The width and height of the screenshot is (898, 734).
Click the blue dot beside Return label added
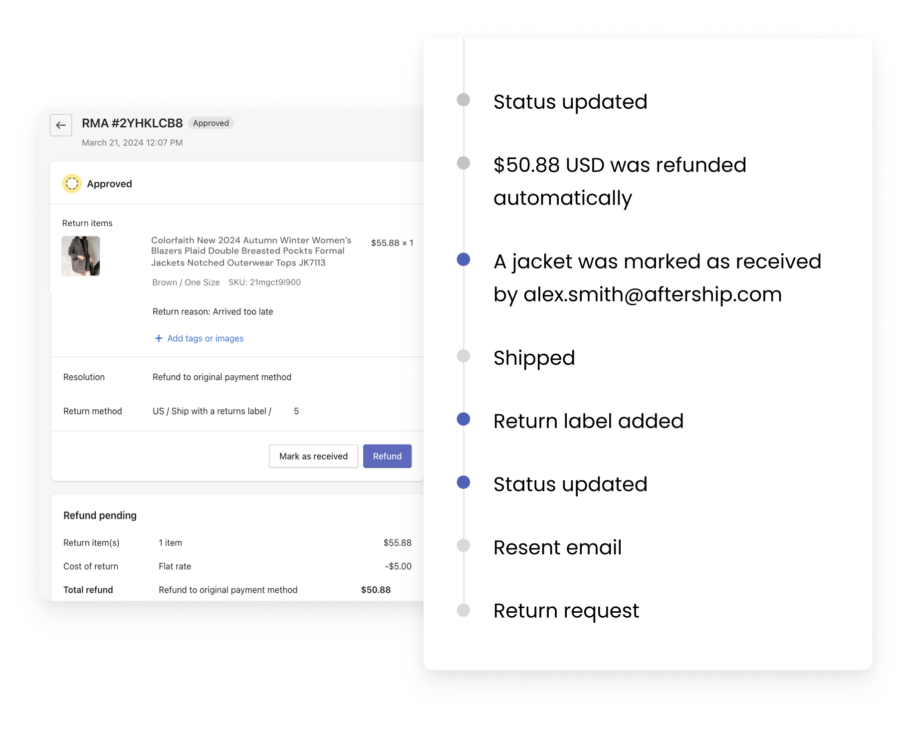point(464,419)
